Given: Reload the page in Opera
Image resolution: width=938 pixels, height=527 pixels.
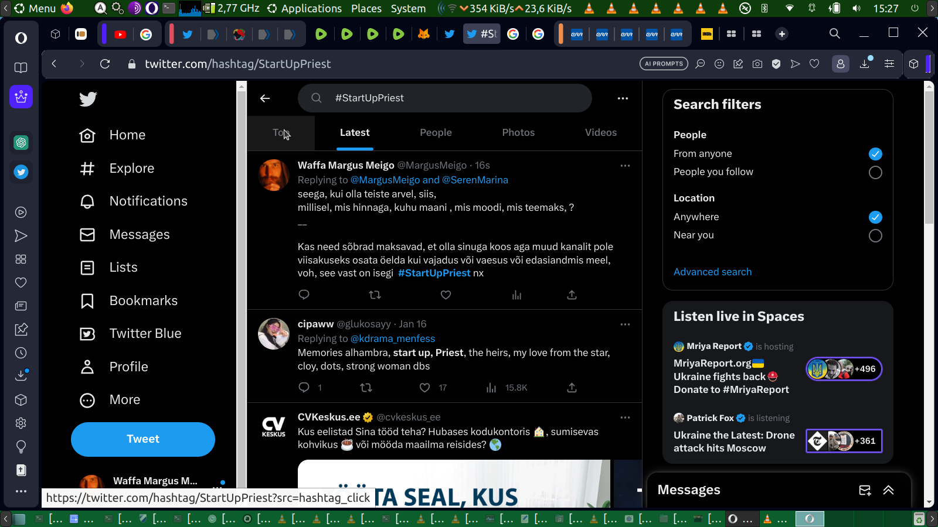Looking at the screenshot, I should 105,64.
